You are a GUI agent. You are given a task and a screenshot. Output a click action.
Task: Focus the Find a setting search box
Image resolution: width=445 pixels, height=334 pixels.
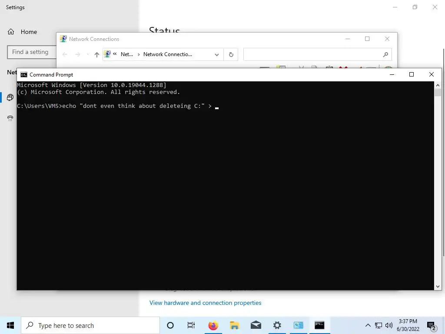click(32, 52)
